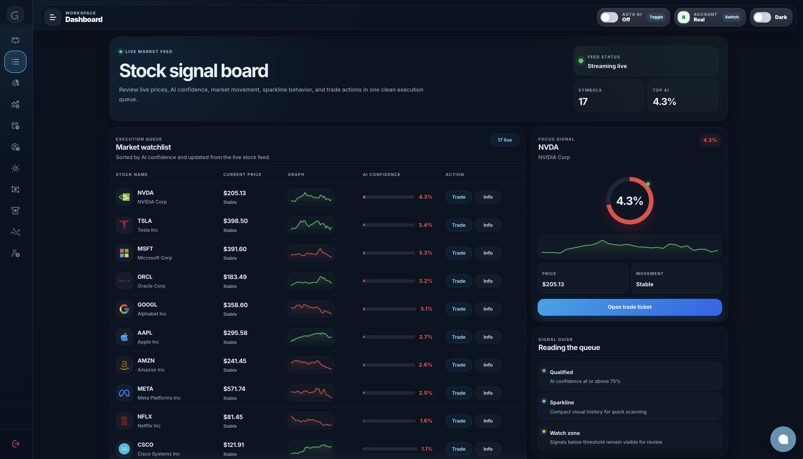Click the G app logo in the sidebar

15,15
